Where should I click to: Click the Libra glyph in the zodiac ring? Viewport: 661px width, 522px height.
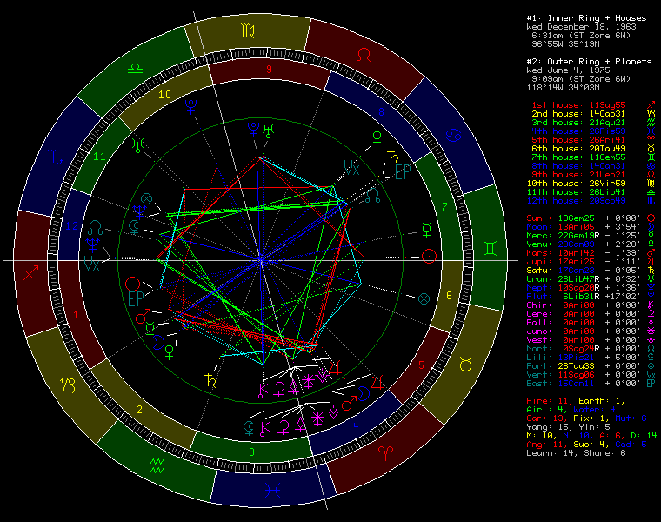136,69
